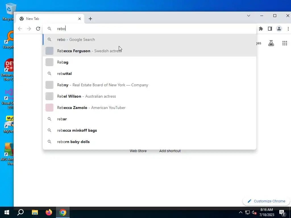Click the Rebecca Zamolo thumbnail image

pyautogui.click(x=49, y=108)
